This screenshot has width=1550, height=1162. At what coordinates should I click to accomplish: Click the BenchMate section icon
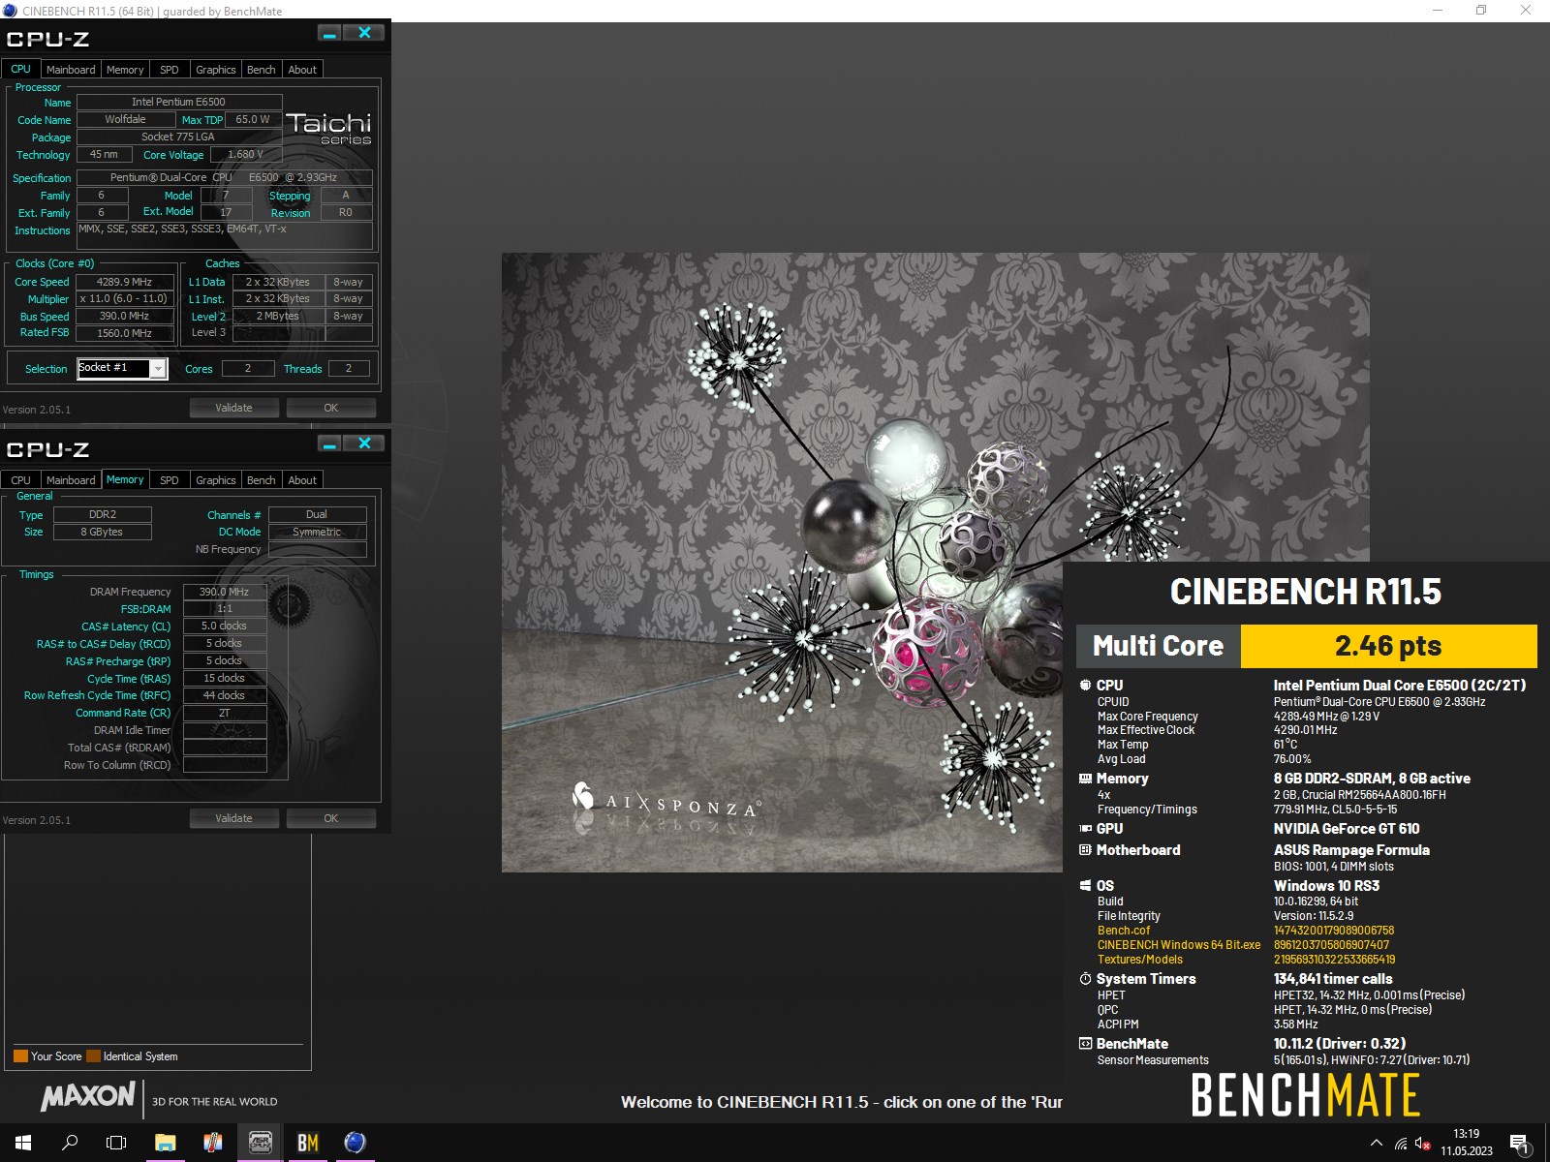point(1085,1044)
